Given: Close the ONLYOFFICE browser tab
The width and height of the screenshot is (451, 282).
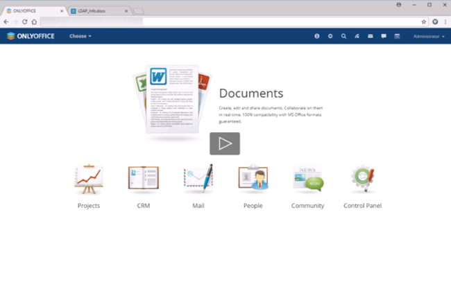Looking at the screenshot, I should [62, 11].
